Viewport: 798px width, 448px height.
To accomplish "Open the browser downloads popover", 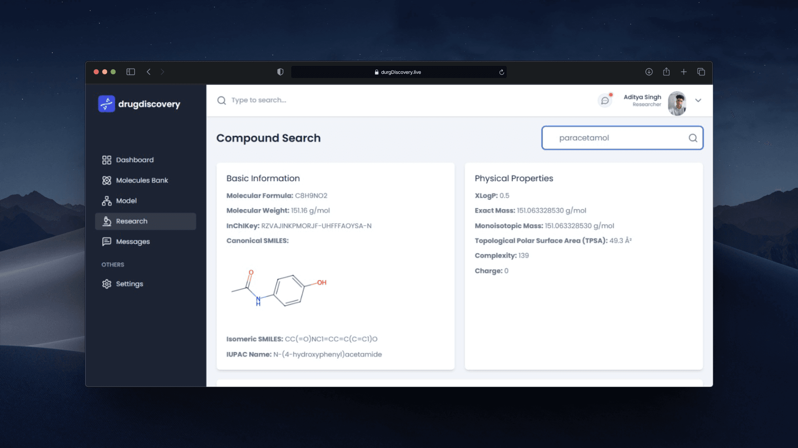I will click(x=649, y=72).
